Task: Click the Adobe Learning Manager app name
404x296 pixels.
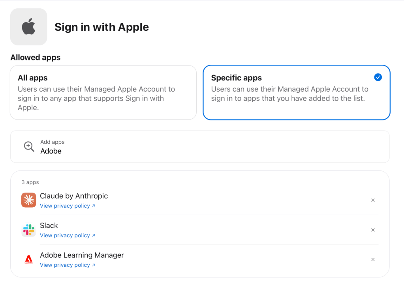Action: [x=82, y=255]
